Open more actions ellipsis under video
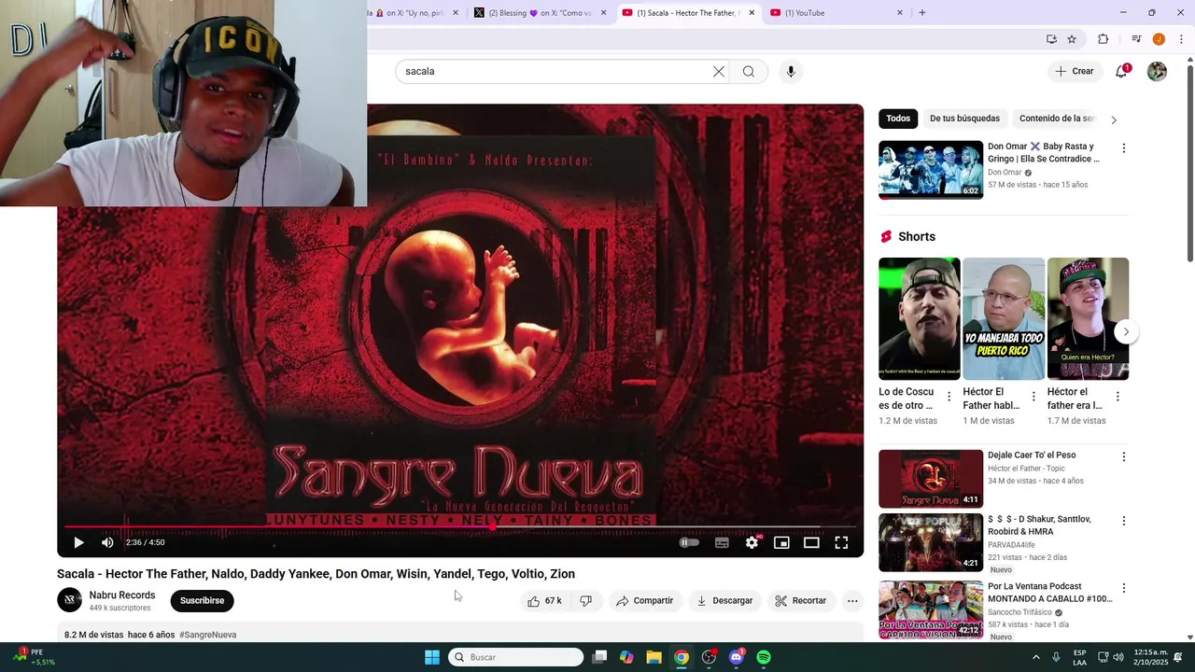The width and height of the screenshot is (1195, 672). tap(852, 601)
